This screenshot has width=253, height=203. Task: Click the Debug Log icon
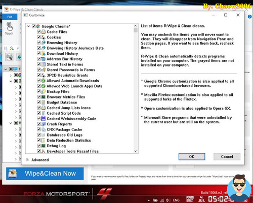(44, 146)
